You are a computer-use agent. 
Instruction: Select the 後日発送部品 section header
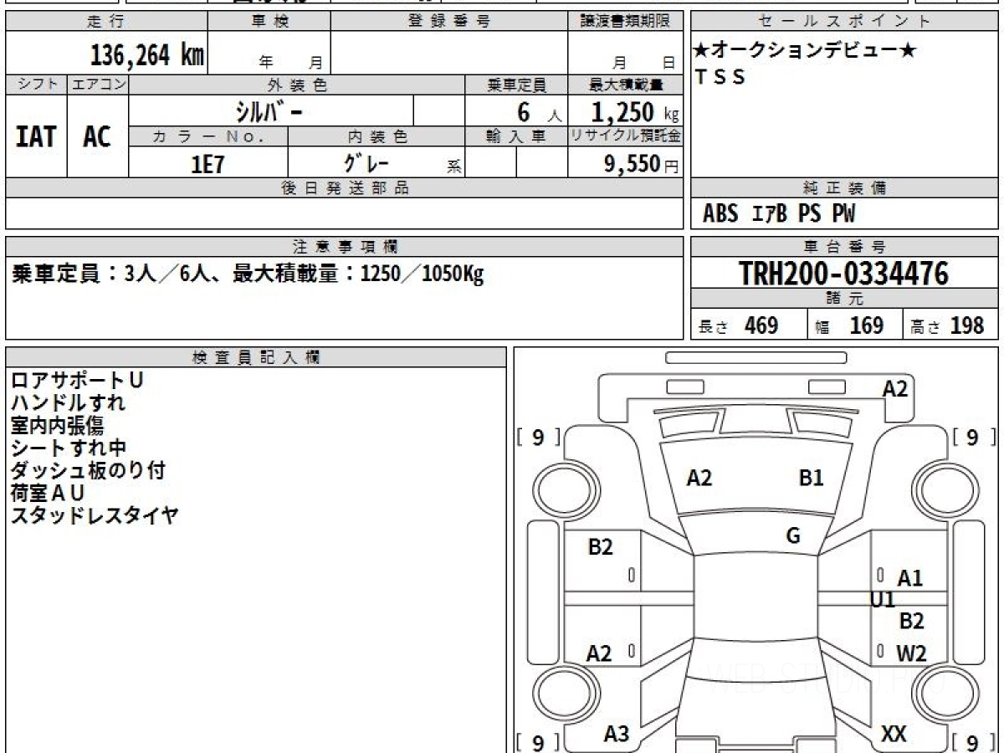coord(345,188)
